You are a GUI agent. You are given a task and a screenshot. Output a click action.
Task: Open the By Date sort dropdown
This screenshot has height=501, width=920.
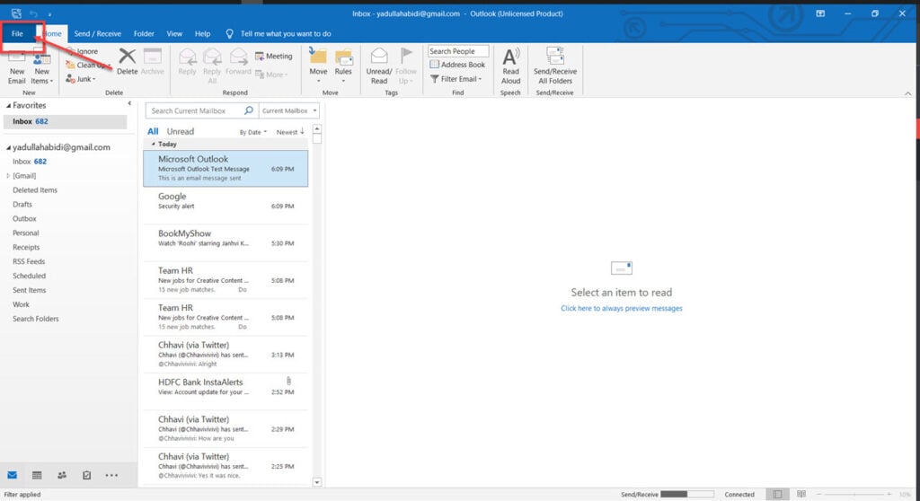252,132
